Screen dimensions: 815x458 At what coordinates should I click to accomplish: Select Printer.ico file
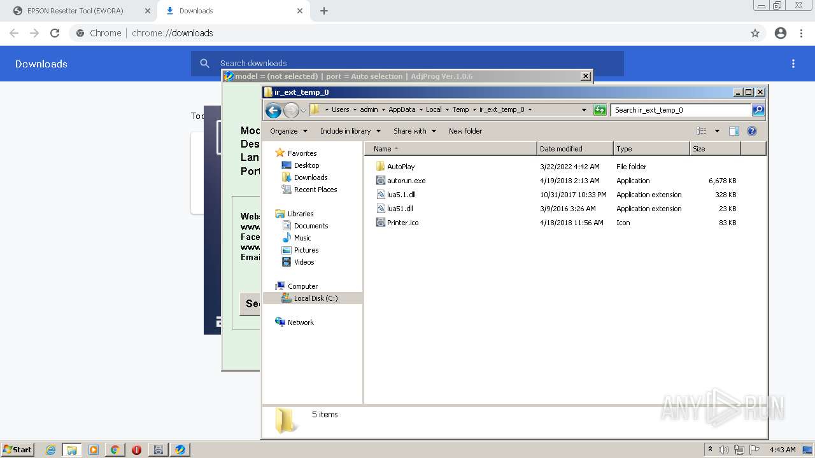402,223
